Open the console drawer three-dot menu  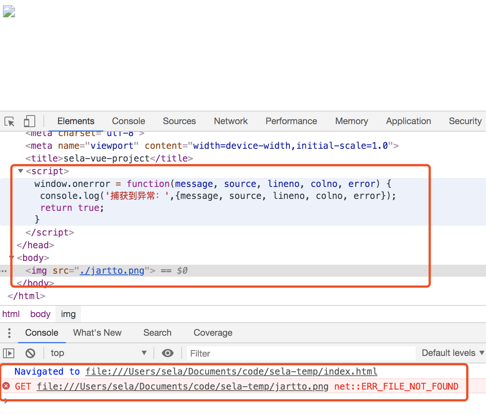[x=9, y=333]
